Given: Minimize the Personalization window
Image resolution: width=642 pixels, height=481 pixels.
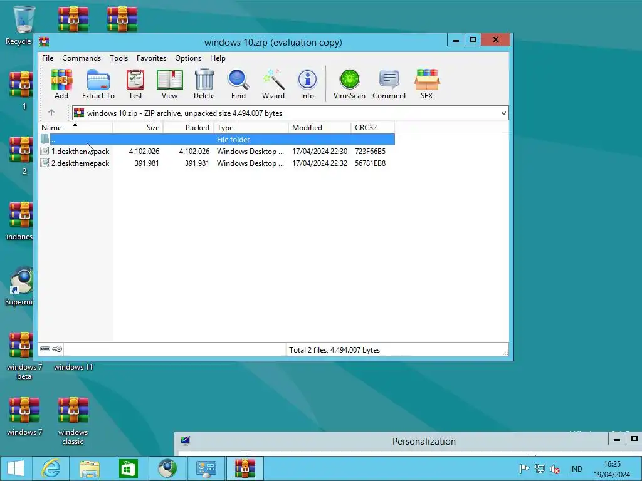Looking at the screenshot, I should click(617, 440).
